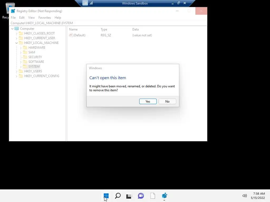Select the SECURITY key
Viewport: 270px width, 202px height.
coord(35,57)
